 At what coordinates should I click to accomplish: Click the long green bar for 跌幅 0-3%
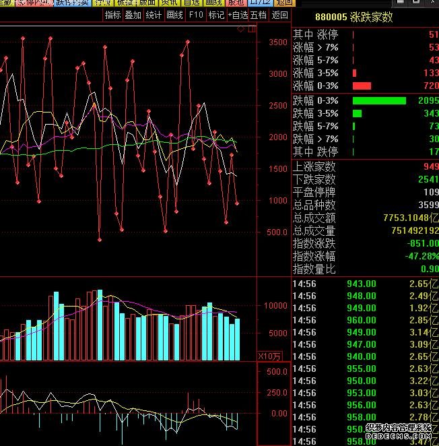coord(379,100)
